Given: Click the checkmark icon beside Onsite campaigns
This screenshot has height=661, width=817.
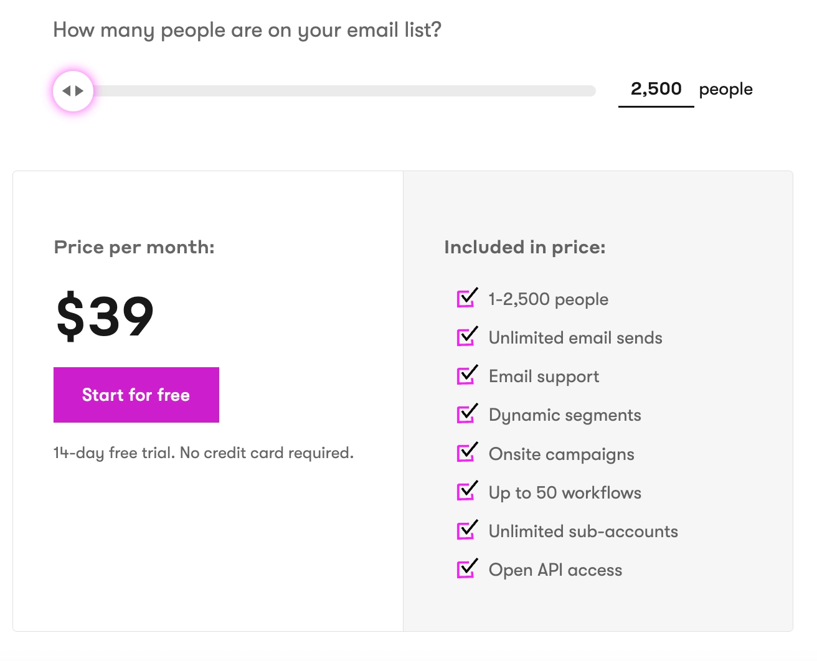Looking at the screenshot, I should click(x=466, y=453).
